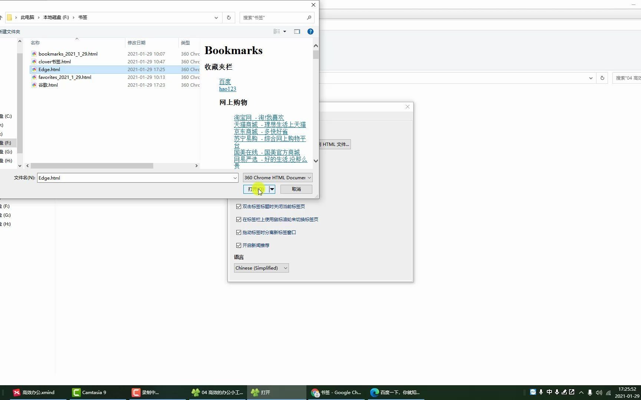Toggle 开启新闻推荐 checkbox

coord(239,246)
